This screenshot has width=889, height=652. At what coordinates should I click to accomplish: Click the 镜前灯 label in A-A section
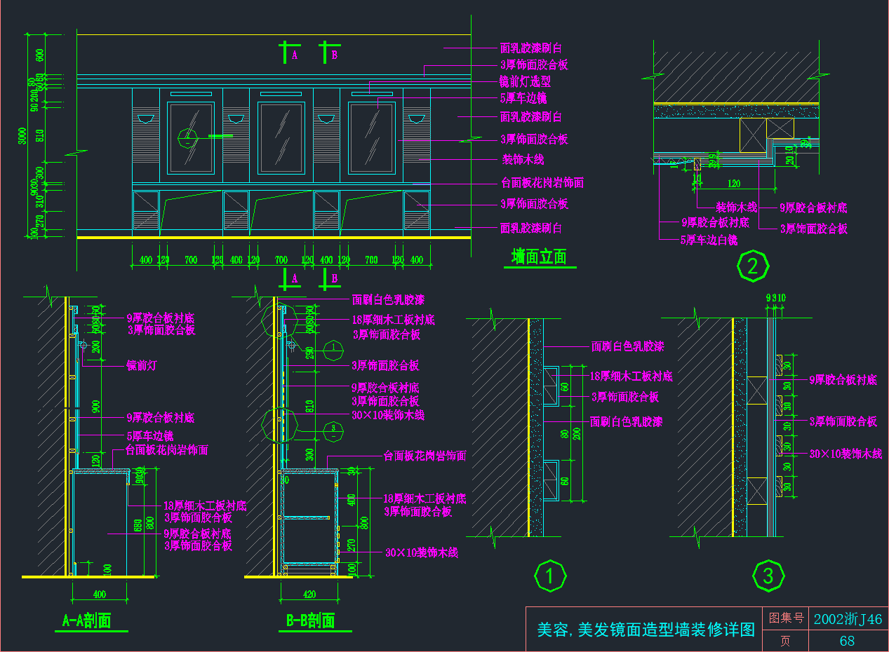[142, 365]
